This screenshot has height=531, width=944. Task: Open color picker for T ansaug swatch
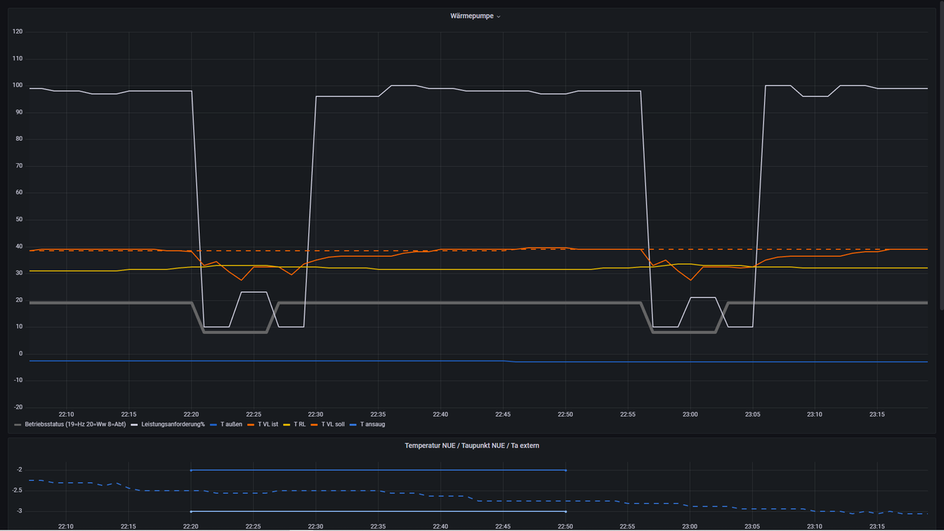tap(354, 425)
